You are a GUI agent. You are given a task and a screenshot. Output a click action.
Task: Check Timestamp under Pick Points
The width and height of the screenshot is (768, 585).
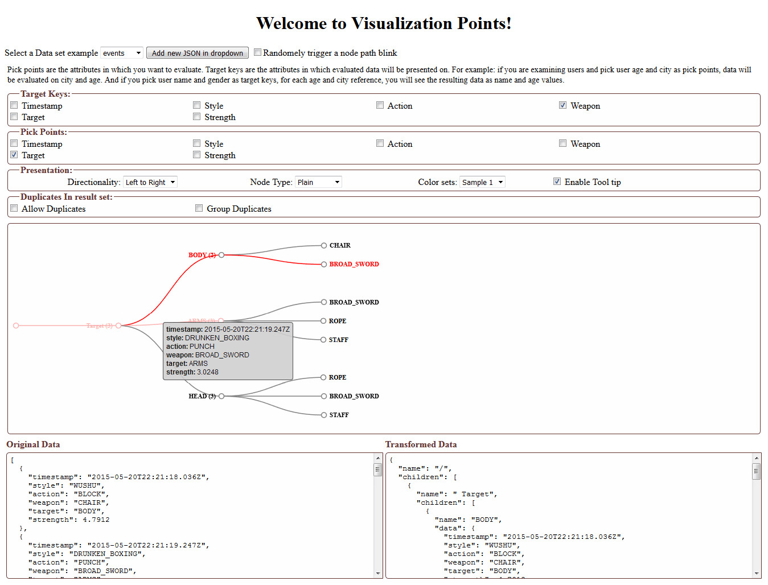tap(14, 143)
